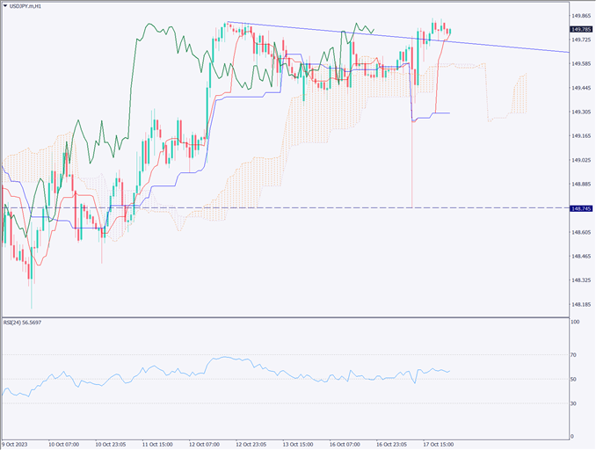Click the 9 Oct 2023 date label
The width and height of the screenshot is (596, 450).
point(19,444)
